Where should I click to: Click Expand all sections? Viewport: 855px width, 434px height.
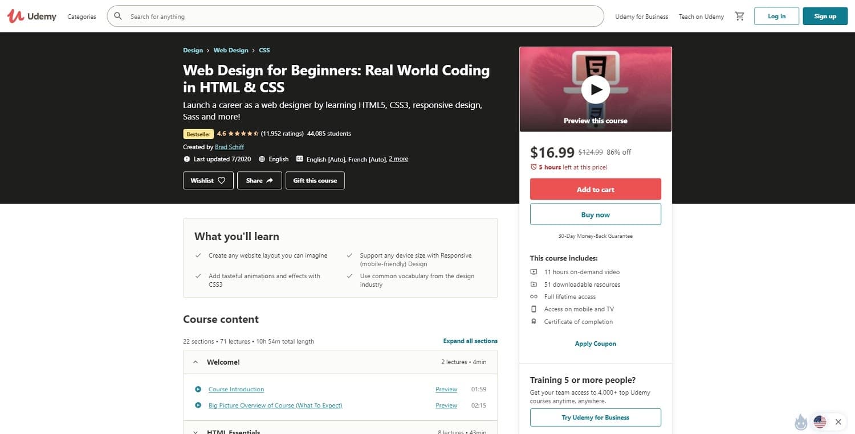point(470,341)
